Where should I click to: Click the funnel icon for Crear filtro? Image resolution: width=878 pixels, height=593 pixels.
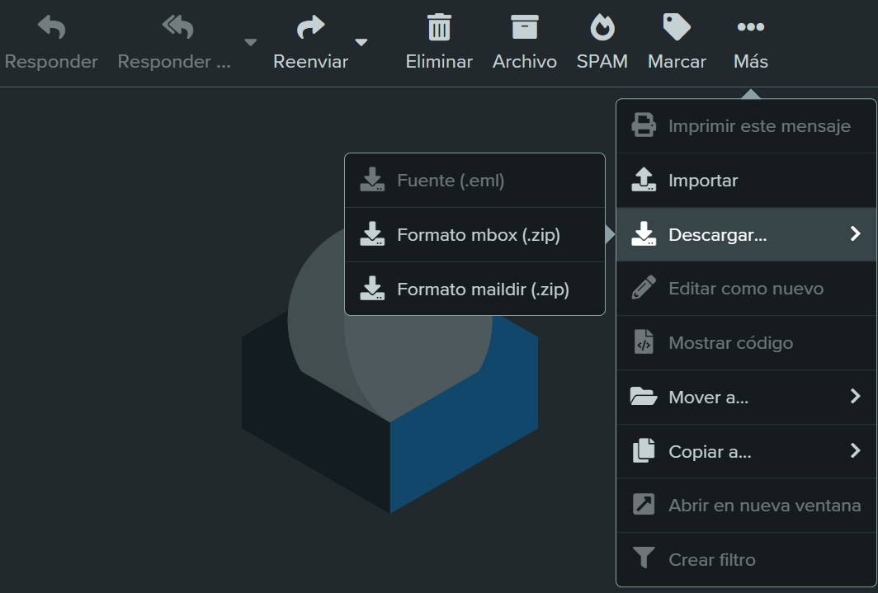click(x=644, y=558)
